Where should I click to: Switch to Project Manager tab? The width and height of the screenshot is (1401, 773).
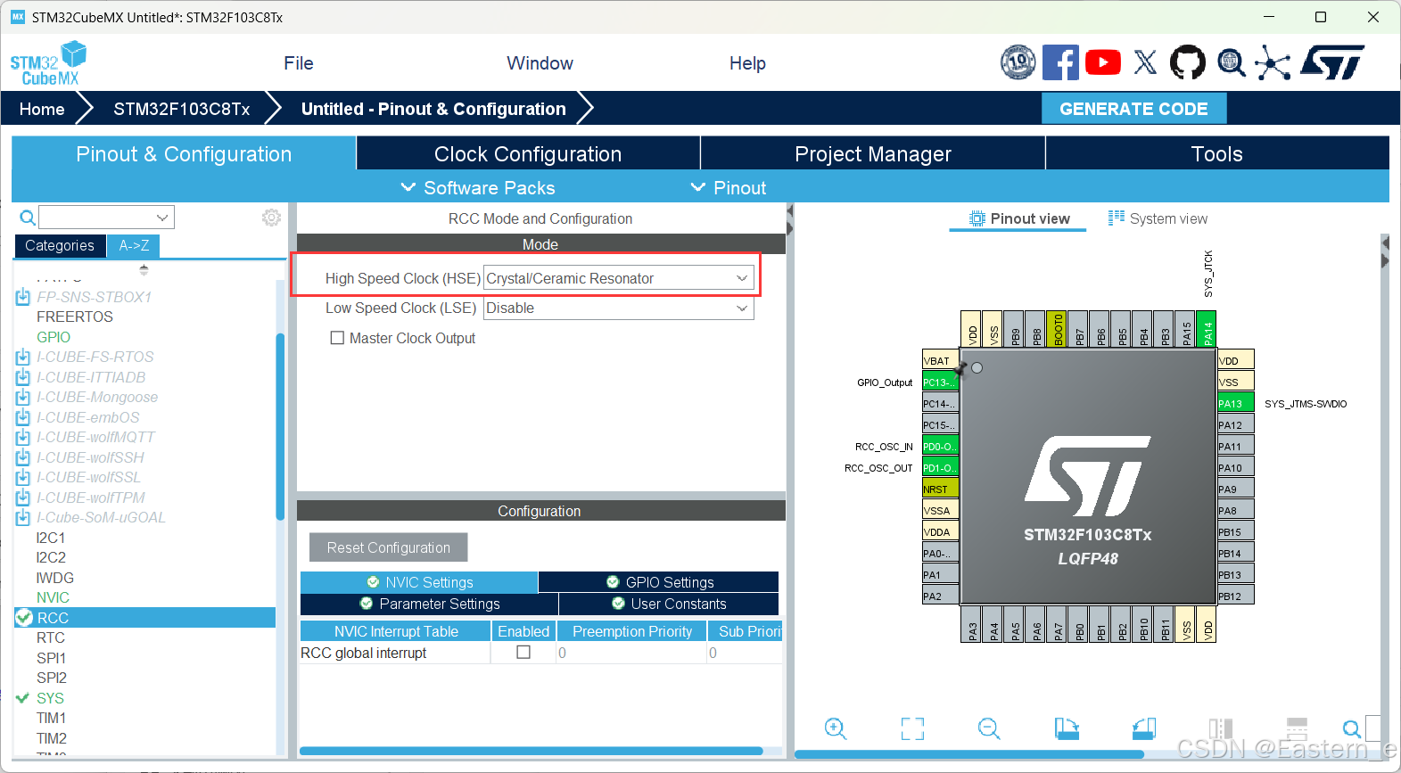[x=873, y=153]
